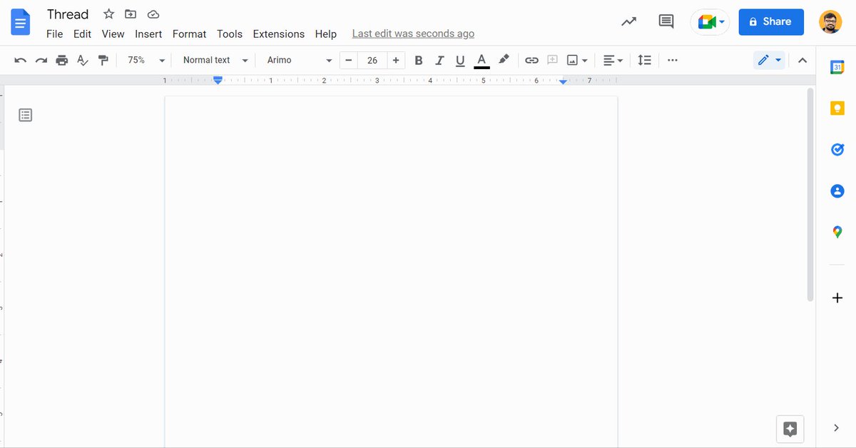Viewport: 856px width, 448px height.
Task: Open the Google Meet call dropdown
Action: 710,22
